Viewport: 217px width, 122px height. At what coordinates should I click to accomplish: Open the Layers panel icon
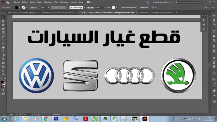(214, 20)
